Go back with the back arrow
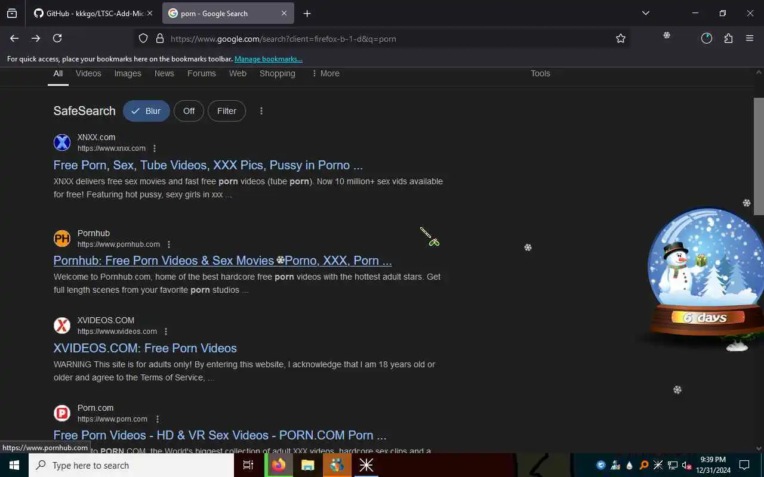This screenshot has width=764, height=477. (14, 38)
